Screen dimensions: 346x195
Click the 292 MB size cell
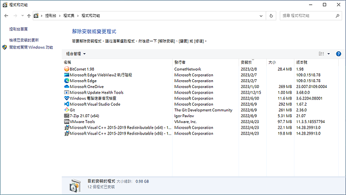click(x=285, y=104)
